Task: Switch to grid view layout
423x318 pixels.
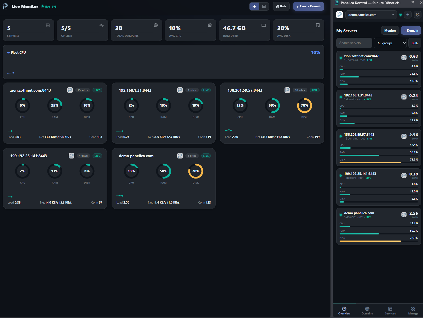Action: coord(254,6)
